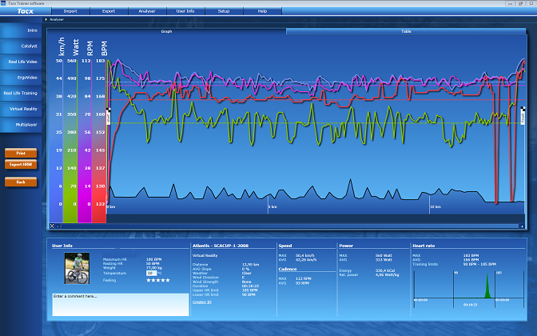Click the five-star feeling rating
The image size is (537, 336).
pyautogui.click(x=157, y=280)
